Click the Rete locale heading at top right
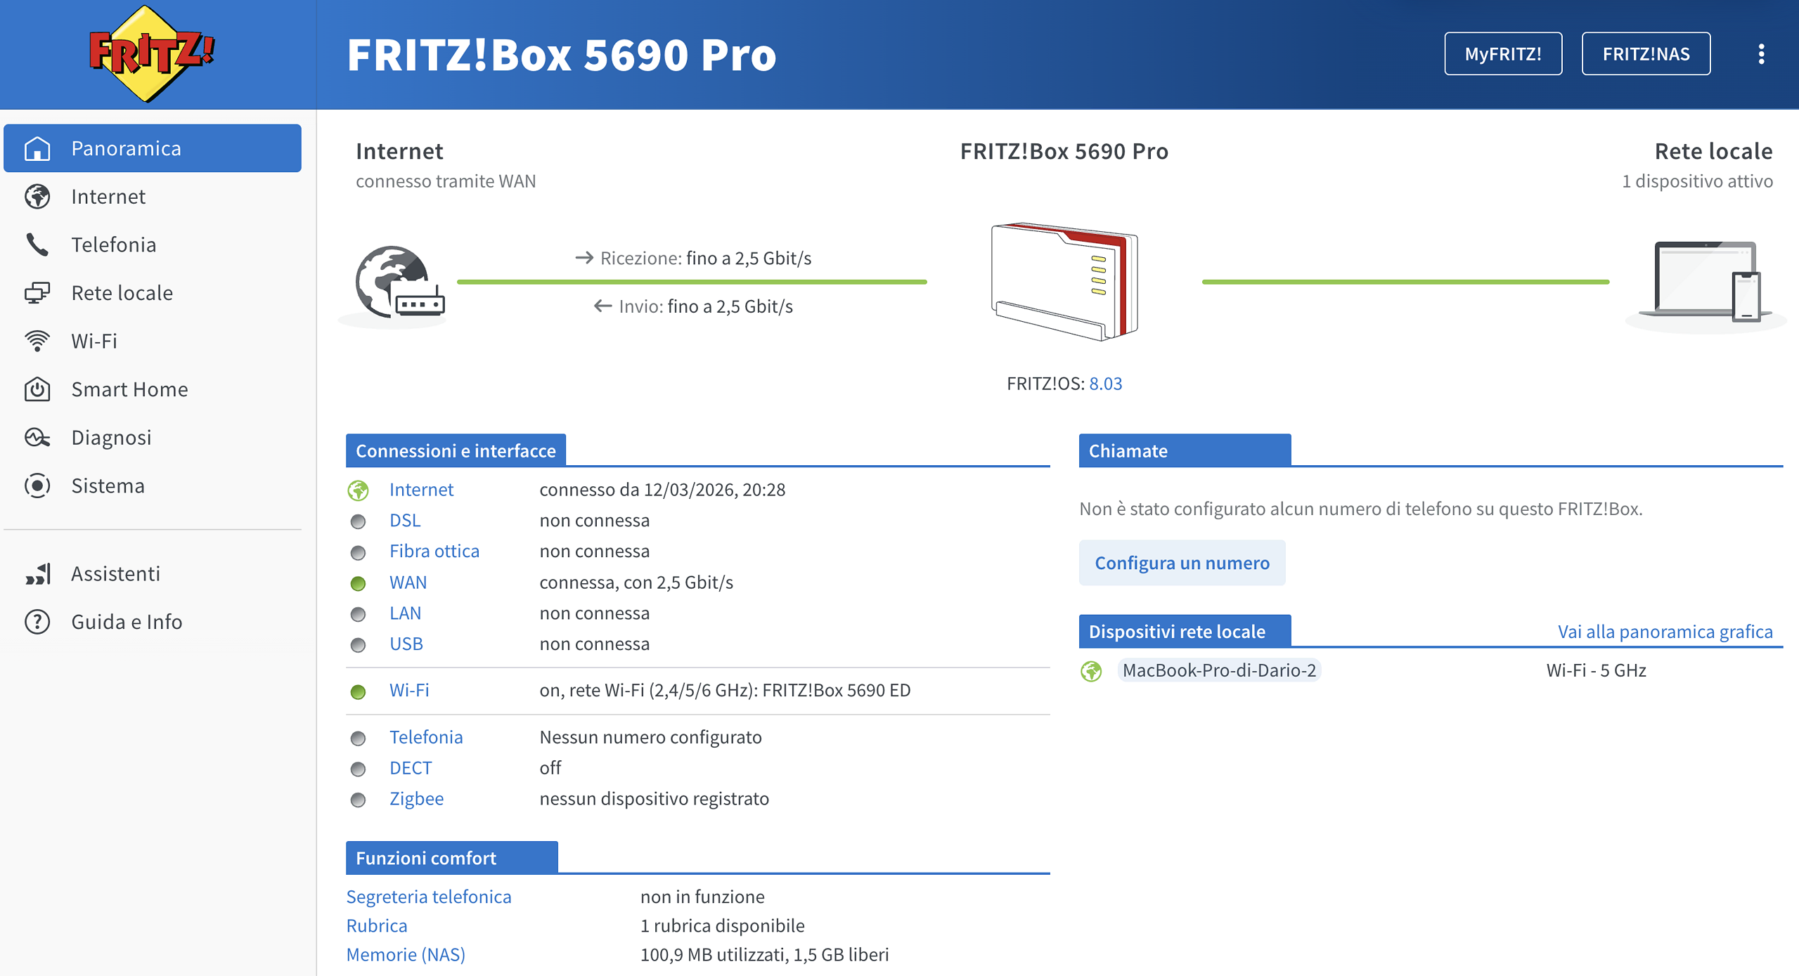This screenshot has height=976, width=1799. click(1713, 151)
